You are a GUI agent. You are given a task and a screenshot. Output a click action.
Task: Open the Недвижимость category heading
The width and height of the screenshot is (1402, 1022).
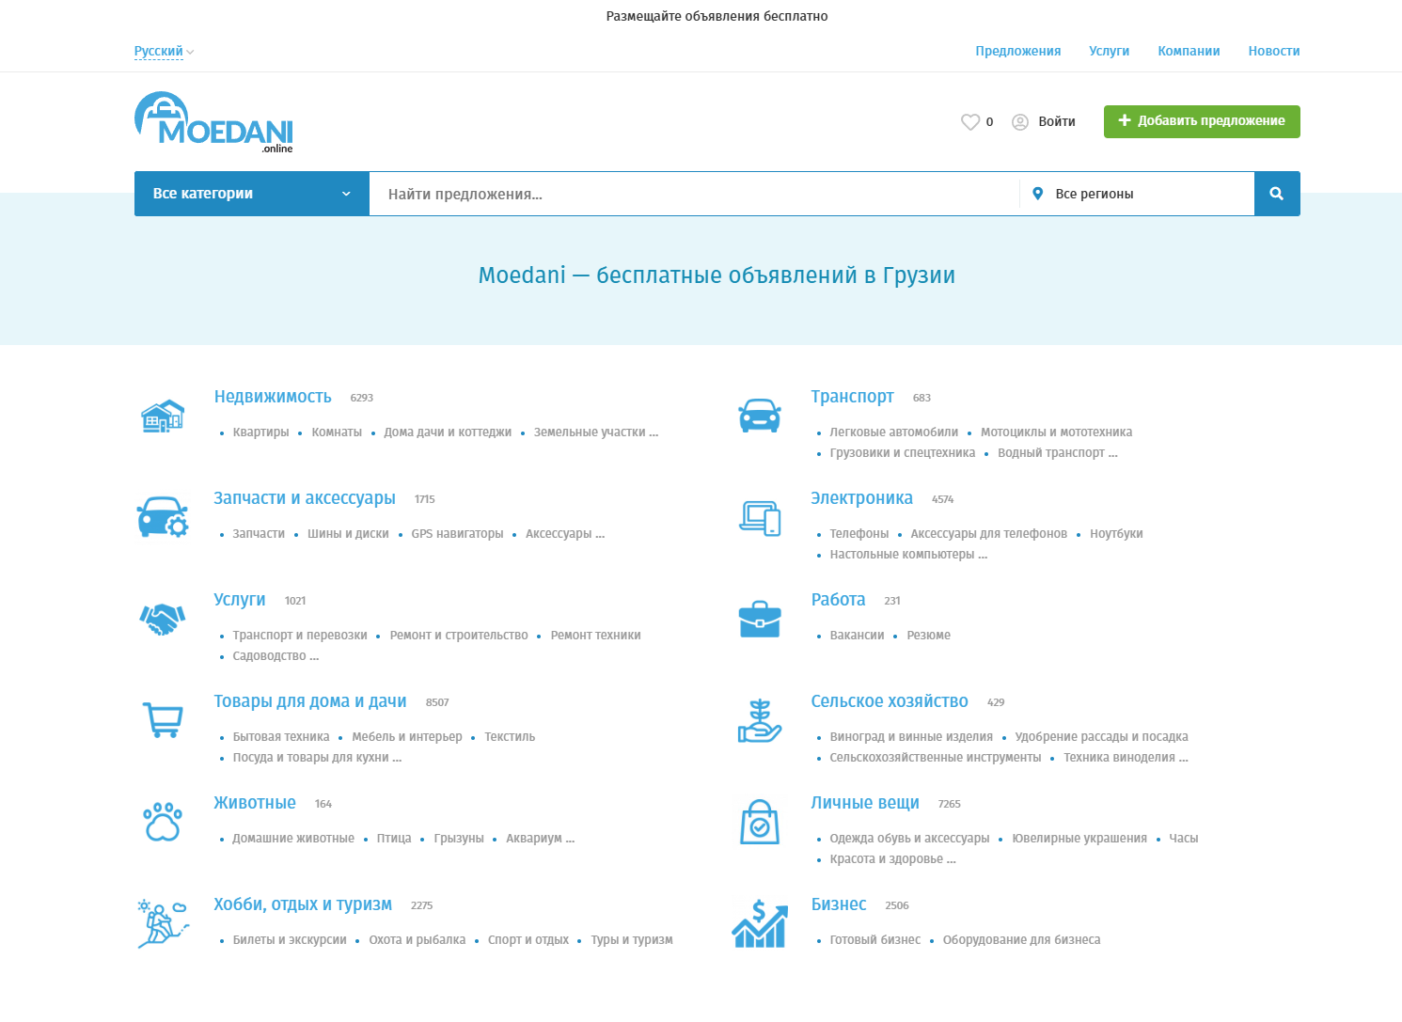pos(273,397)
